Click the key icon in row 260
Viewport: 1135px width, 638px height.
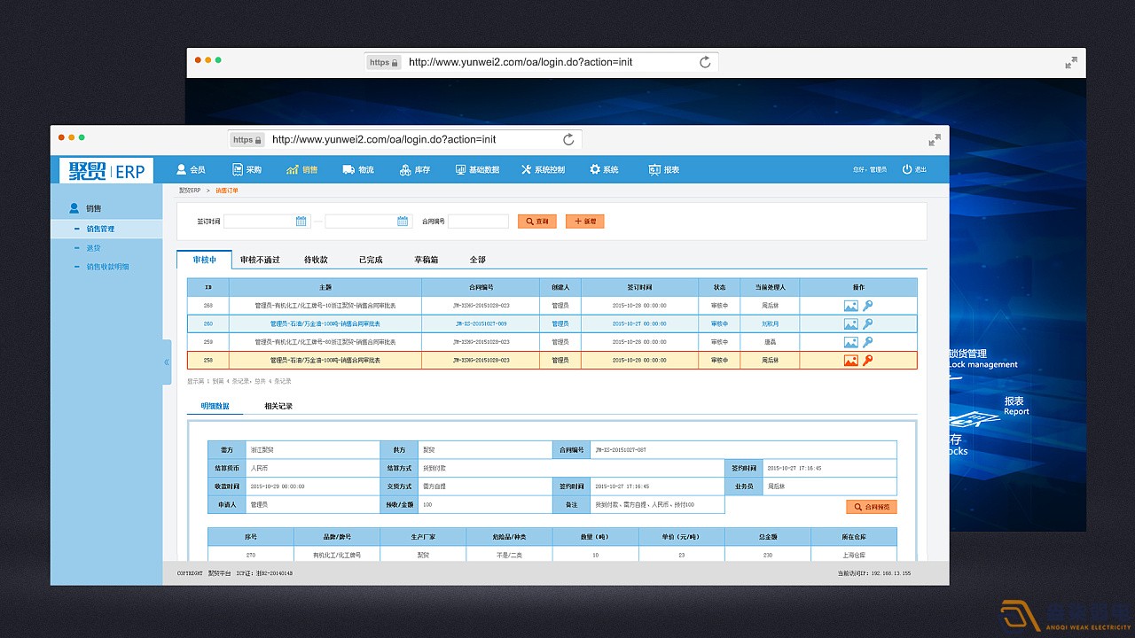(x=868, y=323)
